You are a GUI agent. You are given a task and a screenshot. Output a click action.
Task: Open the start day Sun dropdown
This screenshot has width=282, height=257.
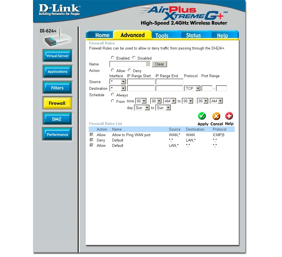[x=142, y=108]
